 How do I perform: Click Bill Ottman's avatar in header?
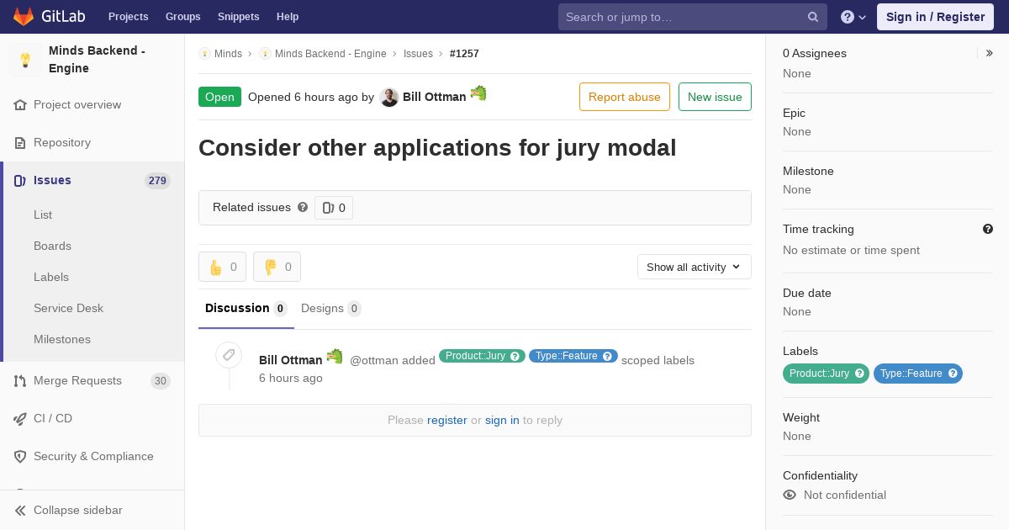click(388, 97)
